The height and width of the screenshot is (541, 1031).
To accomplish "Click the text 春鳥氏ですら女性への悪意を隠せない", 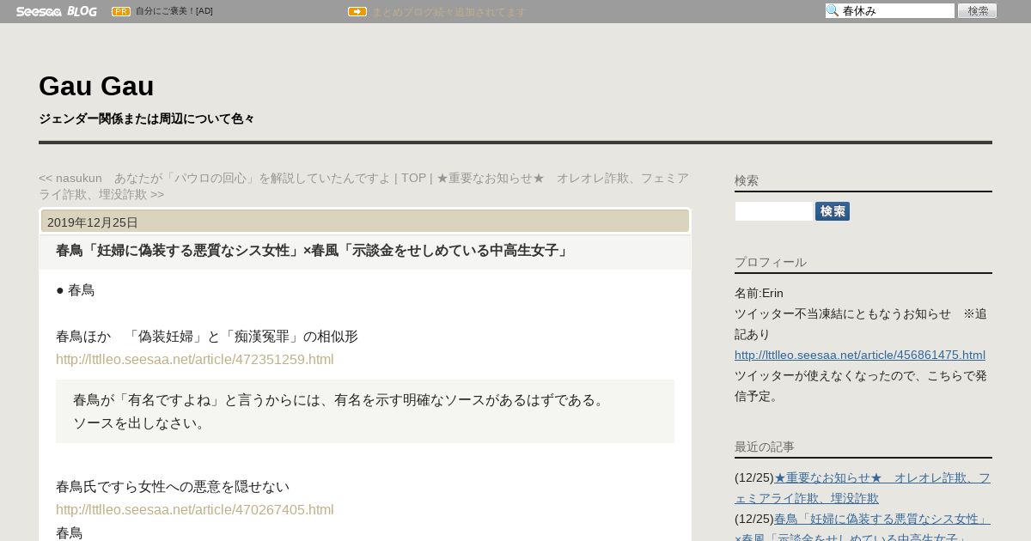I will 173,487.
